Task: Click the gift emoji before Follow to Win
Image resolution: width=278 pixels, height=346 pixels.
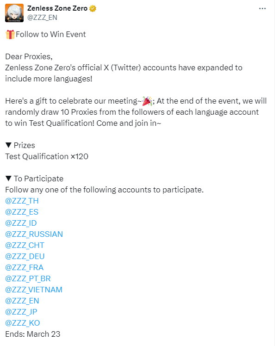Action: (10, 34)
